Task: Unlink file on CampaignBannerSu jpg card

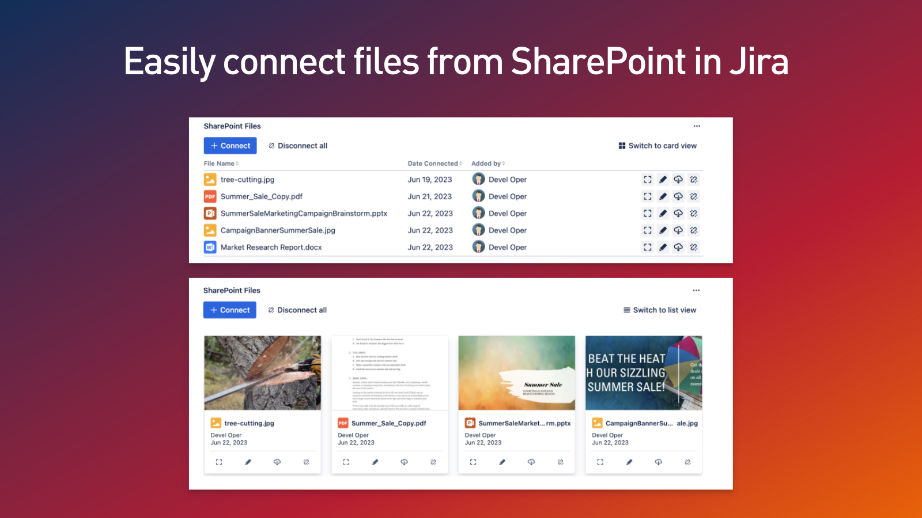Action: pos(687,462)
